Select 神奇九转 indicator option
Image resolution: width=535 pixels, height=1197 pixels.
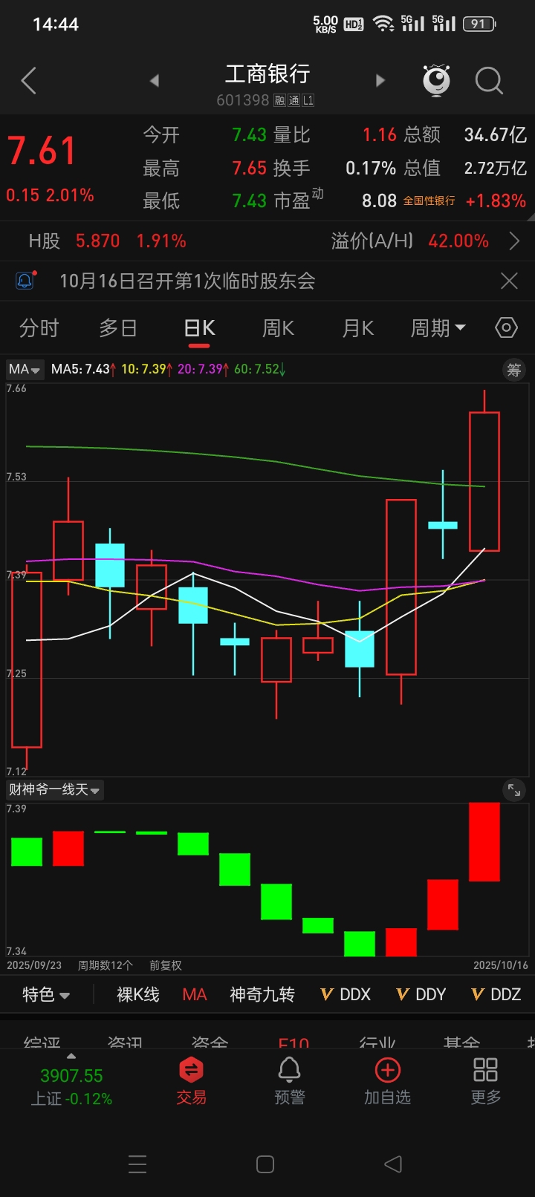262,994
